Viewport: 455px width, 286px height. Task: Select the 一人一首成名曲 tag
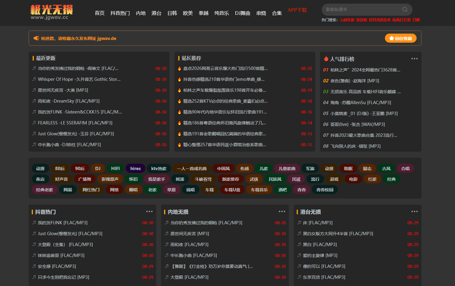(x=192, y=168)
